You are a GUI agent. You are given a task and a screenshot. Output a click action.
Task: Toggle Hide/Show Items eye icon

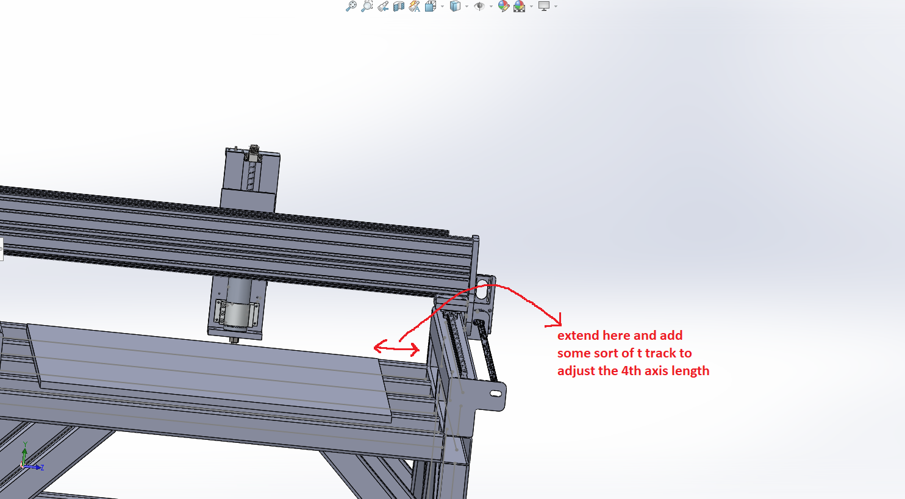click(479, 6)
